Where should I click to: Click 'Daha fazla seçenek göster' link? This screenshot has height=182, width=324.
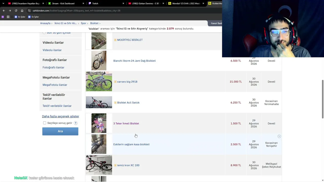(x=60, y=116)
